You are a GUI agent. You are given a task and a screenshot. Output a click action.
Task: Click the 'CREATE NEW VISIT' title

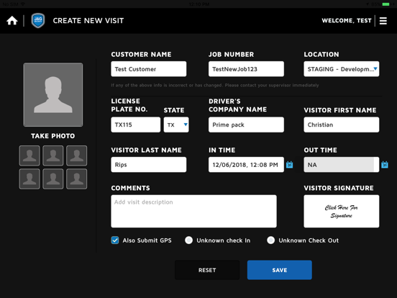coord(88,21)
